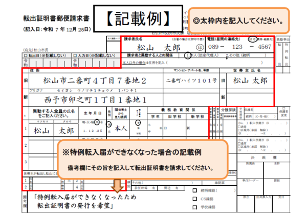Screen dimensions: 307x215
Task: Click the 印 seal mark beside requester name
Action: tap(200, 47)
